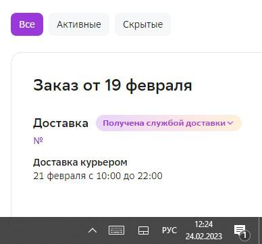
Task: Click the "Доставка" section heading
Action: 61,123
